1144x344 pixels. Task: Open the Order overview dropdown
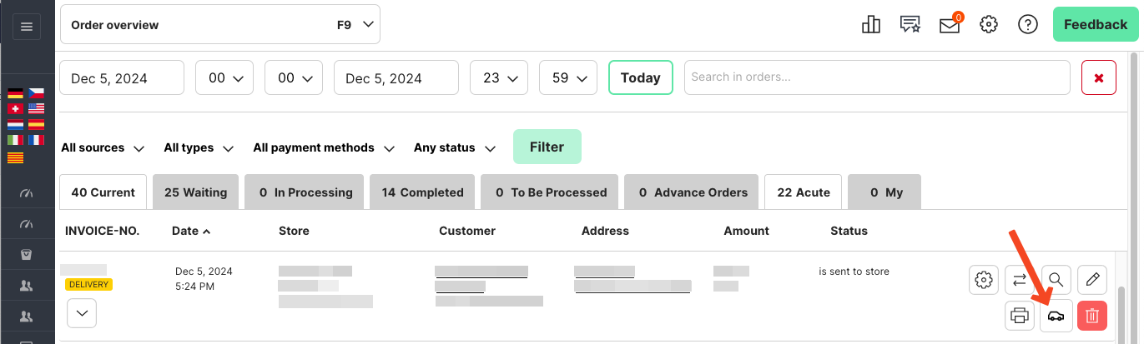click(220, 25)
